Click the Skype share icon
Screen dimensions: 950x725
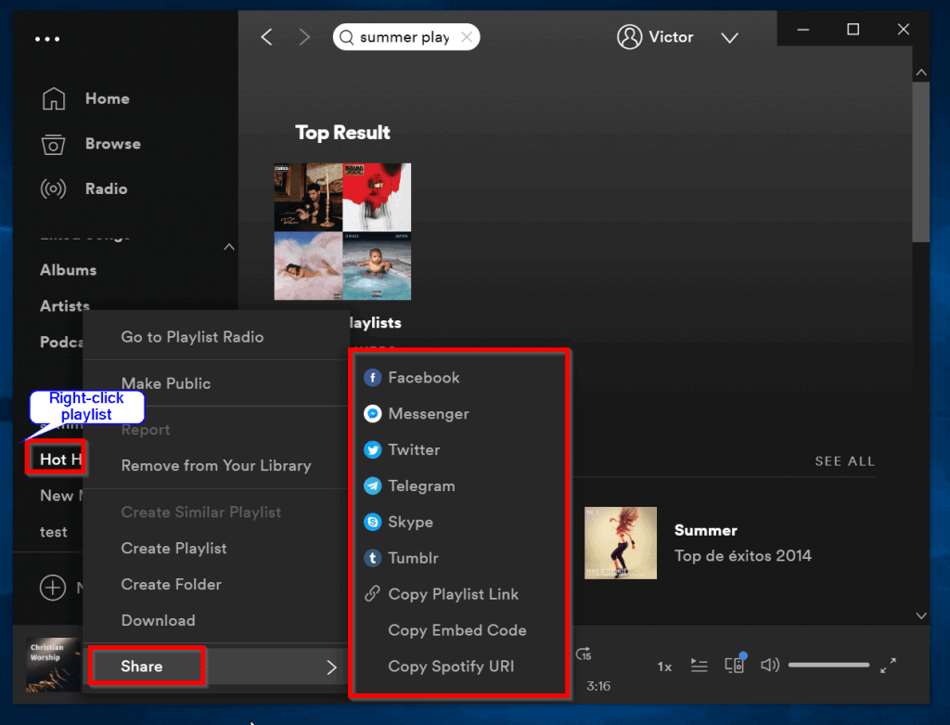point(373,522)
